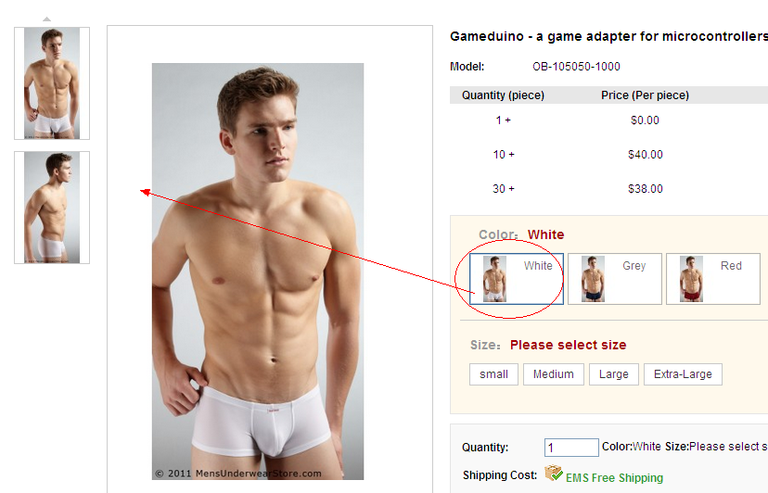Screen dimensions: 768x493
Task: Click the Gameduino product title
Action: [x=608, y=37]
